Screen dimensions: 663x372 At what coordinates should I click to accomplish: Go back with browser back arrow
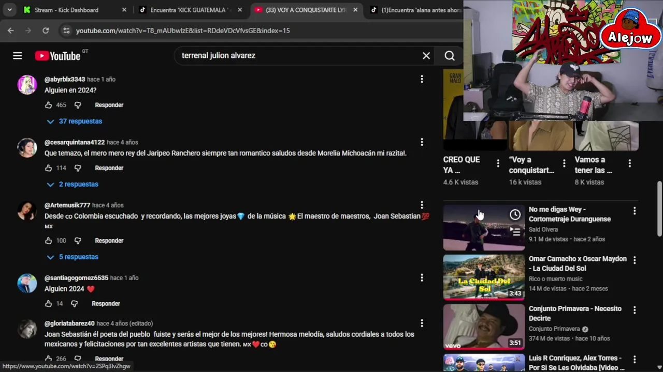pyautogui.click(x=11, y=30)
